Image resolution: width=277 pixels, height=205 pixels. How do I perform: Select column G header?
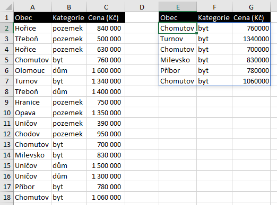[251, 7]
